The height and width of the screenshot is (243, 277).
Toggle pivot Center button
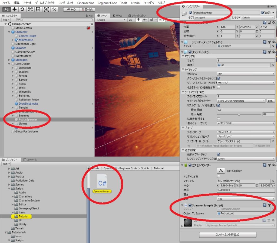coord(71,9)
